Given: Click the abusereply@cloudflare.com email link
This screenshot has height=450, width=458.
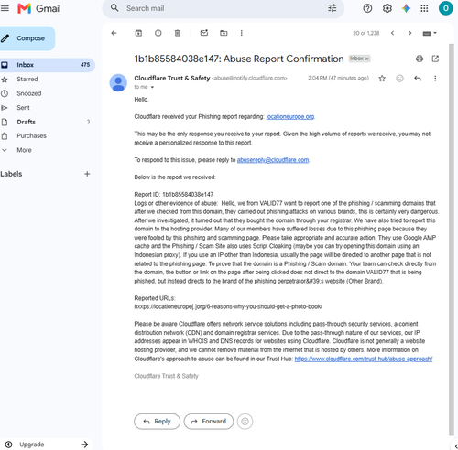Looking at the screenshot, I should coord(273,160).
